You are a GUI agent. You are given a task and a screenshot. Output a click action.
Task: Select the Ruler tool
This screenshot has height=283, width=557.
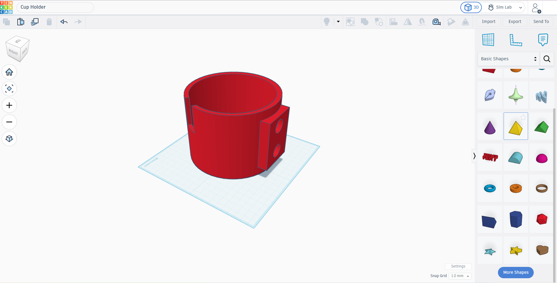coord(516,40)
